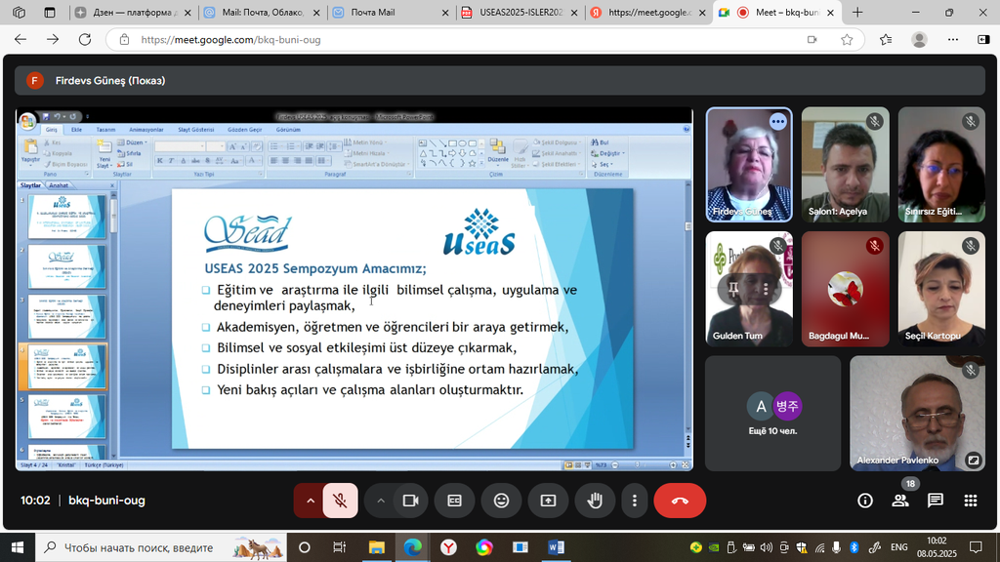
Task: Expand video settings arrow beside camera
Action: coord(381,501)
